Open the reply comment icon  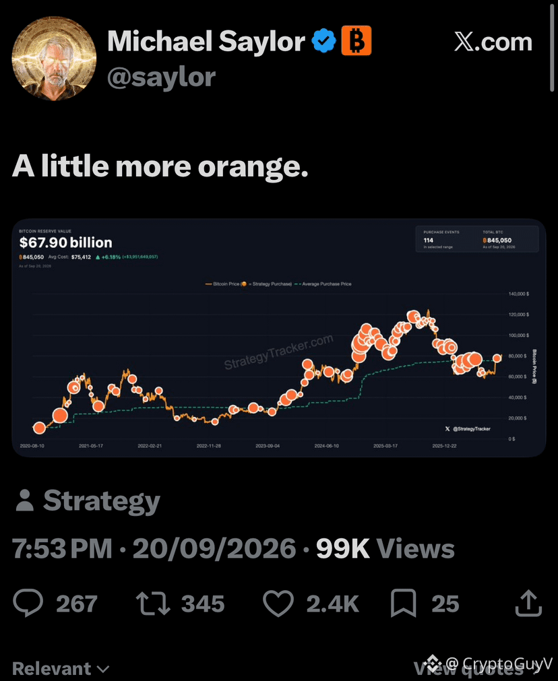[x=28, y=603]
